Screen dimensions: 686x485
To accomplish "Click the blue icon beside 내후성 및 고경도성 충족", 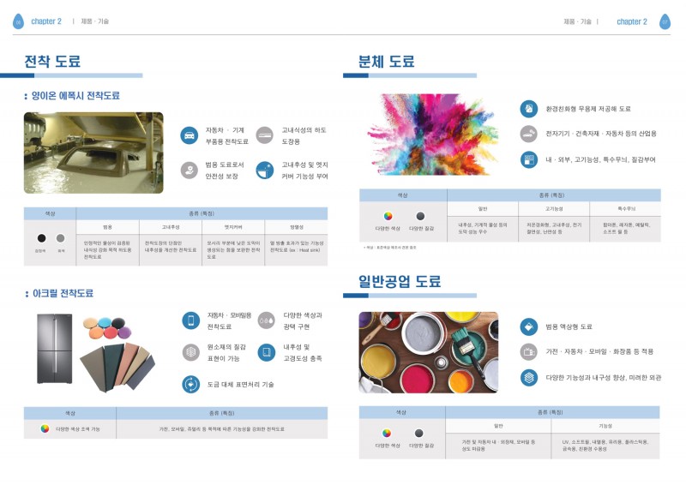I will [267, 352].
